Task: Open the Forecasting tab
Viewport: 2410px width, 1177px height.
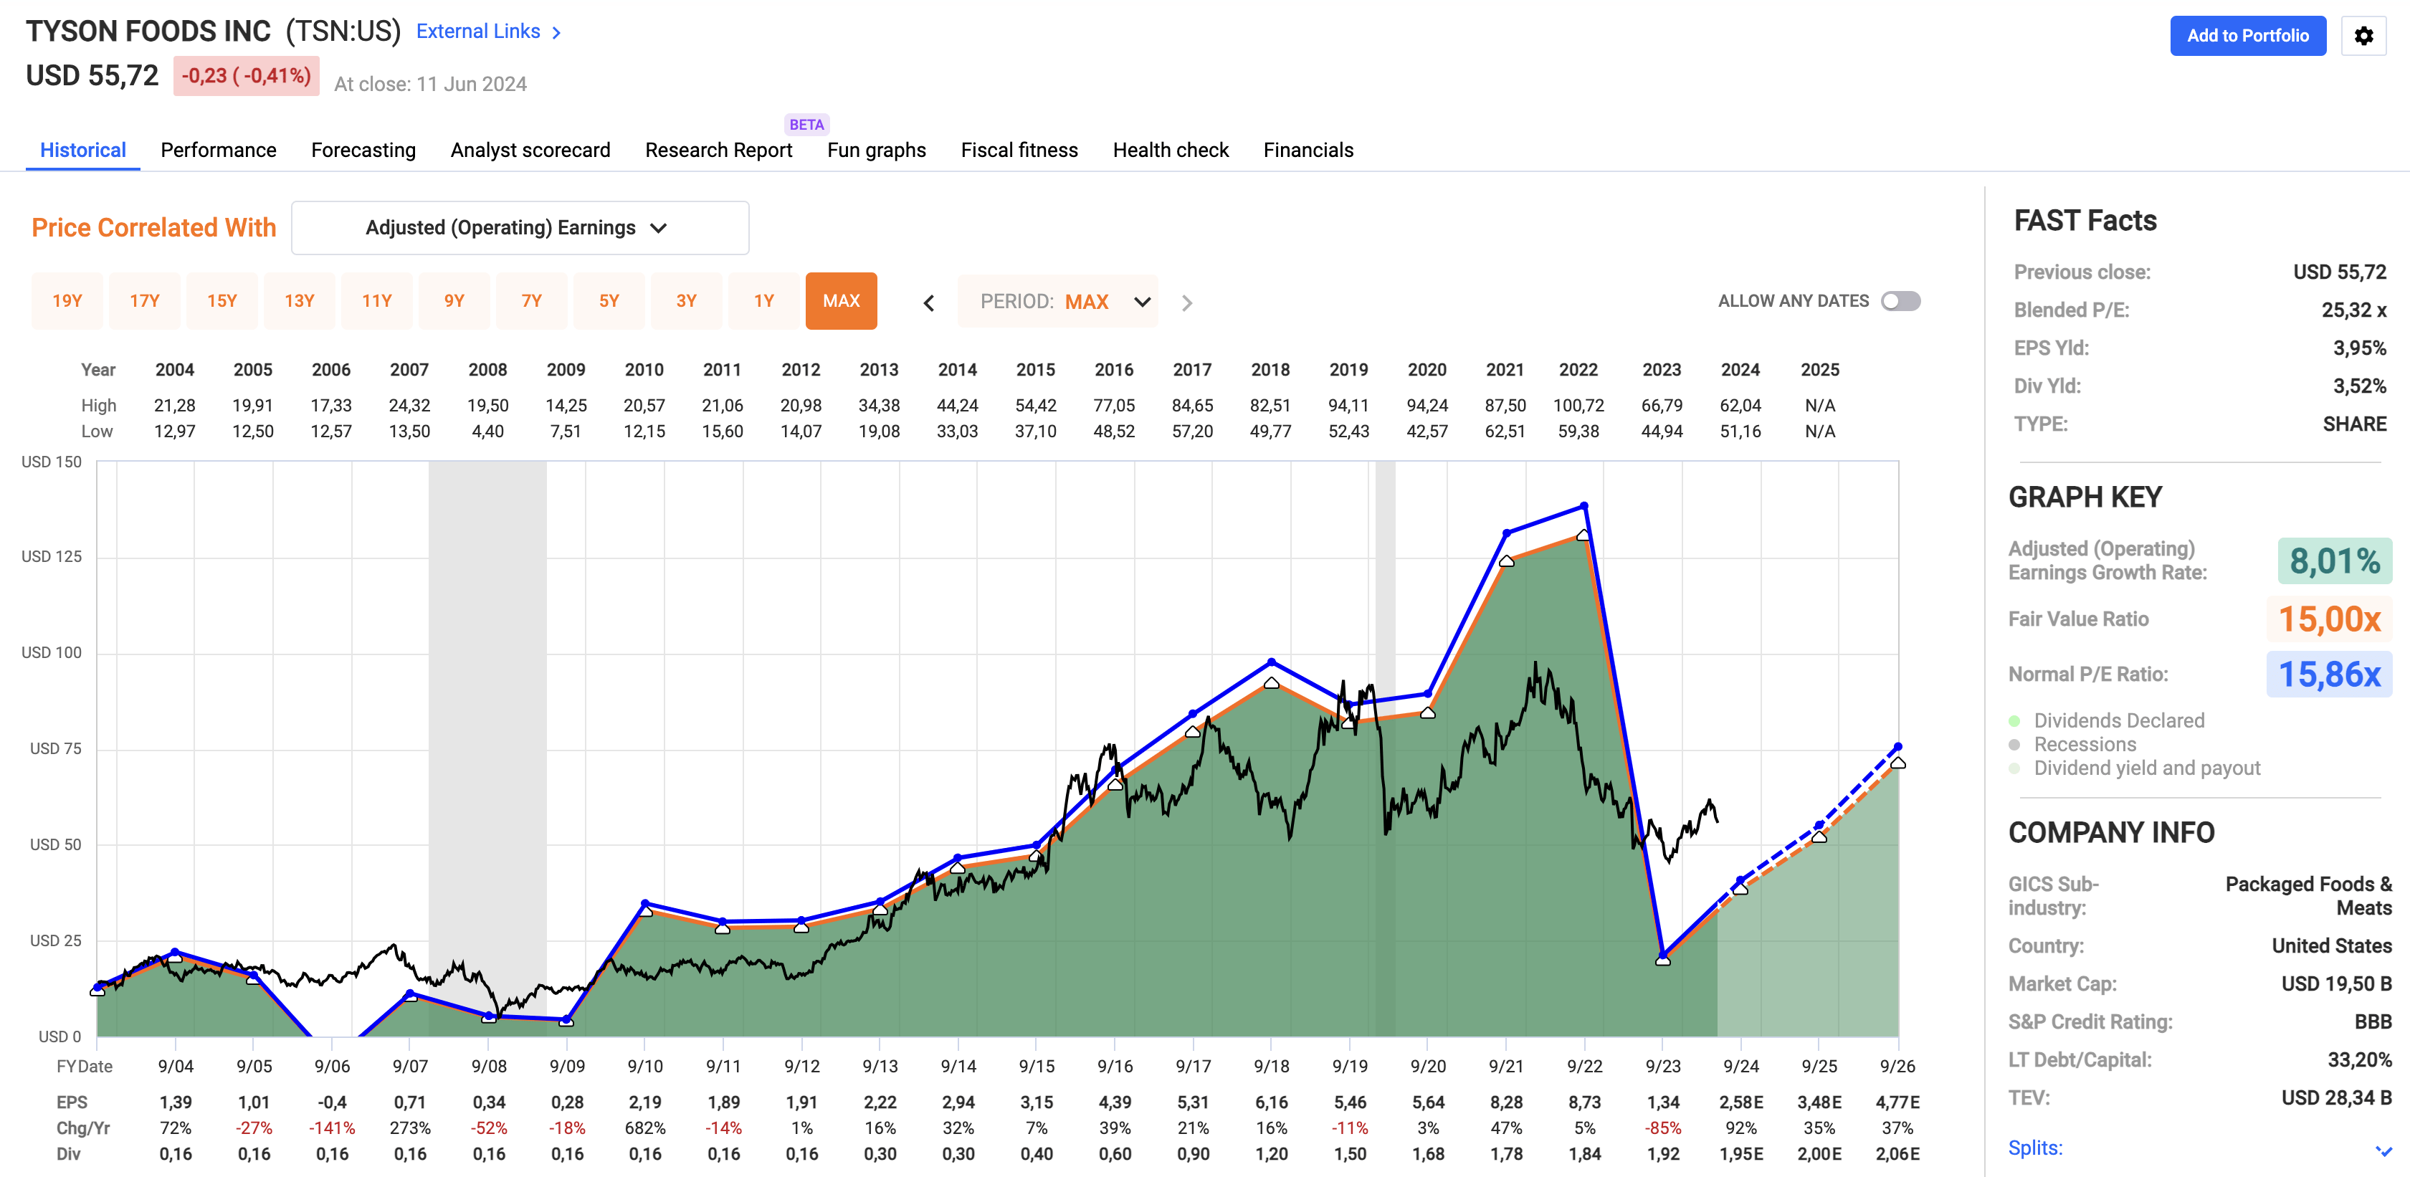Action: pyautogui.click(x=363, y=150)
